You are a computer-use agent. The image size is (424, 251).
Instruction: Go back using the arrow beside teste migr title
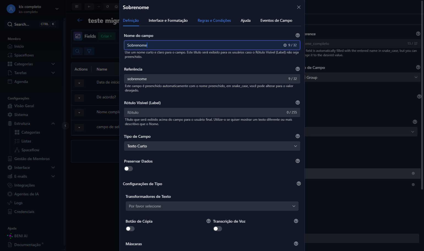[x=80, y=20]
